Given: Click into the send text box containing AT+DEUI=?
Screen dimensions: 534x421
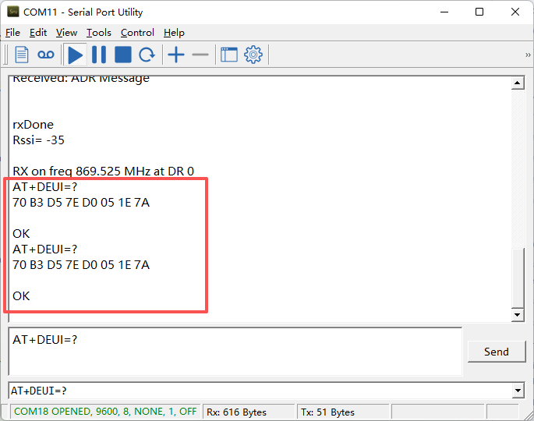Looking at the screenshot, I should (235, 352).
